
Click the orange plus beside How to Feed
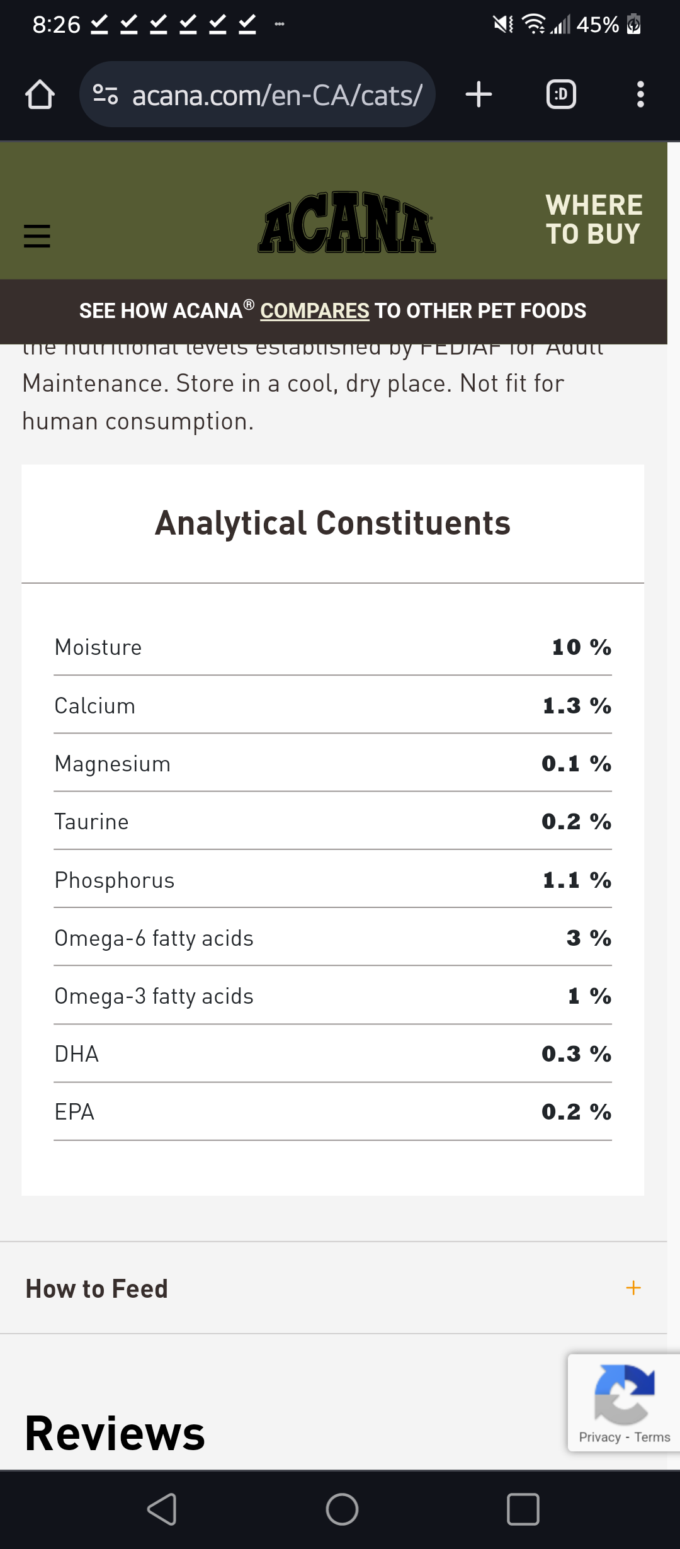coord(633,1288)
